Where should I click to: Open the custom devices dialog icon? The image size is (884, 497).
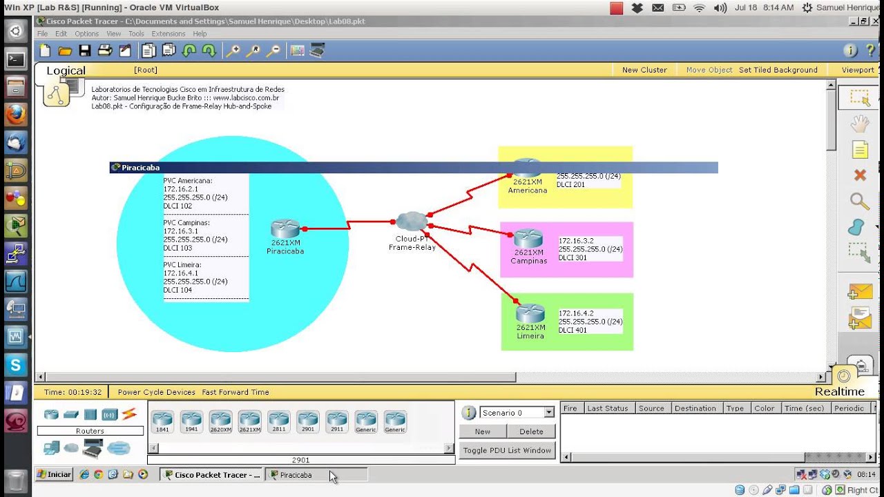317,50
